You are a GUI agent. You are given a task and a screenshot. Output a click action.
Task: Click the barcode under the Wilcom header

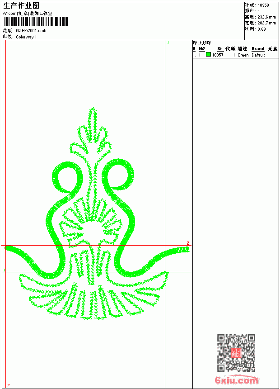(35, 21)
